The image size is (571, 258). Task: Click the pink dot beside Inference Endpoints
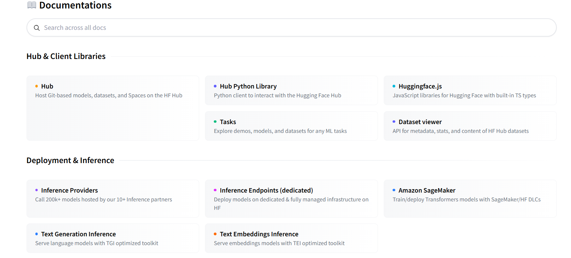[x=215, y=190]
